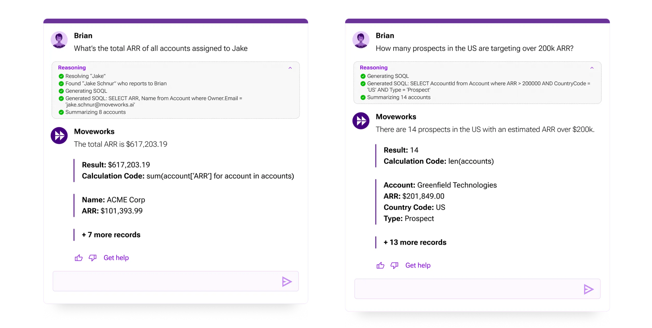Open Get help in right chat
652x328 pixels.
tap(418, 265)
